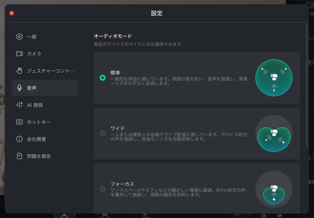The height and width of the screenshot is (218, 314).
Task: Click the ワイド mode pickup pattern illustration
Action: click(274, 133)
